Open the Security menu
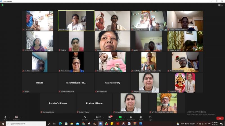Screen dimensions: 225x126 [85, 118]
